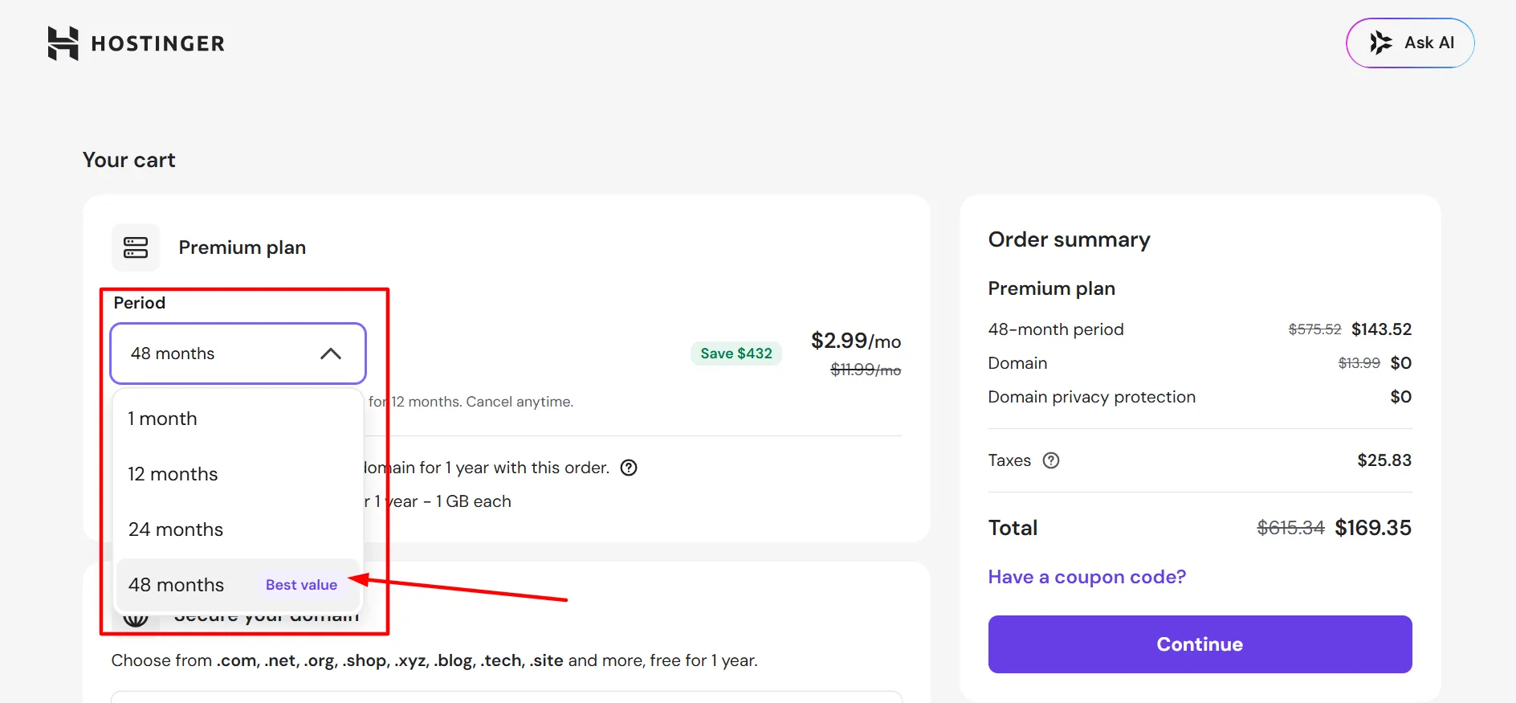
Task: Click the Premium plan server icon
Action: coord(136,247)
